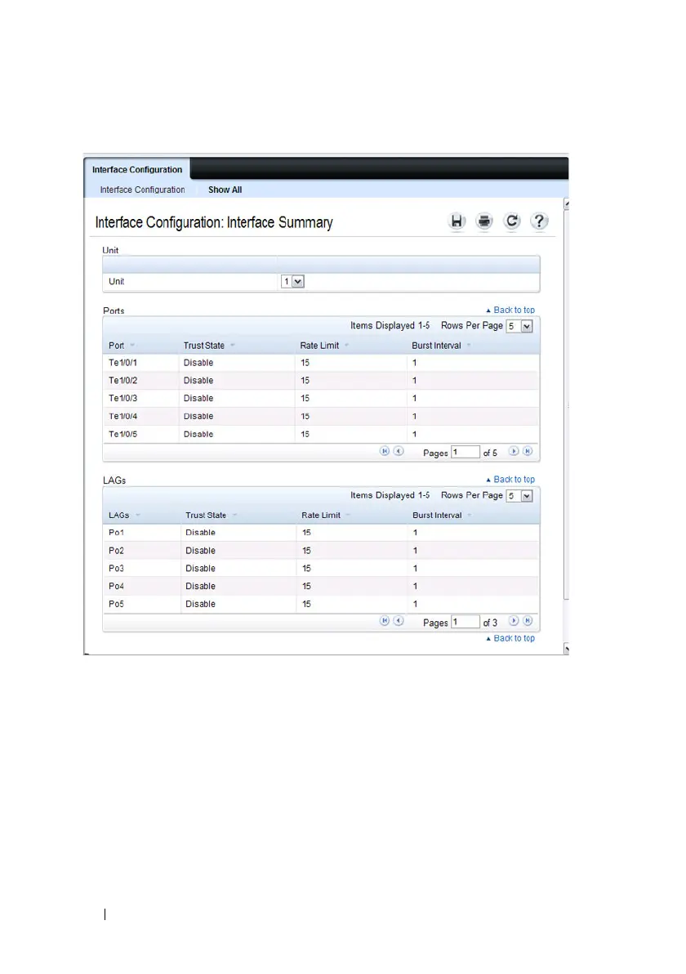Click Back to top link at page bottom
The width and height of the screenshot is (686, 974).
510,638
